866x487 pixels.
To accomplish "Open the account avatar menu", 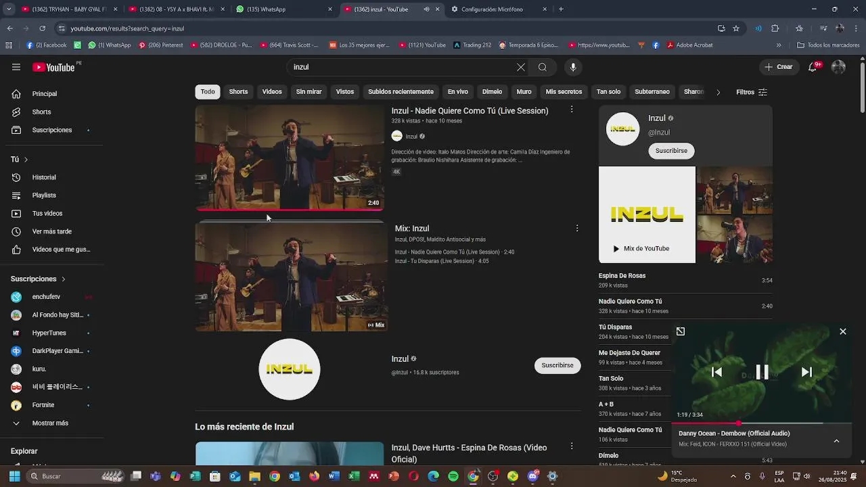I will tap(838, 67).
